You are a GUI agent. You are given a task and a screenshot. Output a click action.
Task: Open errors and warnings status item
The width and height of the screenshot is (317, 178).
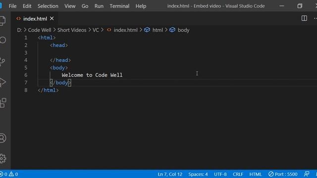pyautogui.click(x=9, y=174)
